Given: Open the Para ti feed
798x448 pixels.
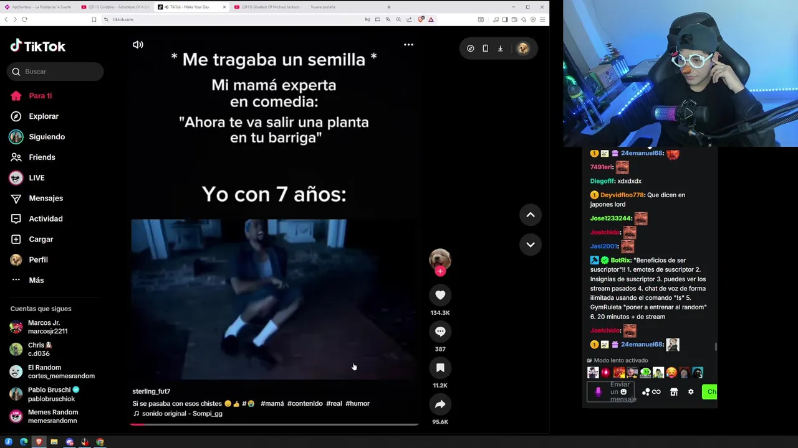Looking at the screenshot, I should (x=31, y=96).
